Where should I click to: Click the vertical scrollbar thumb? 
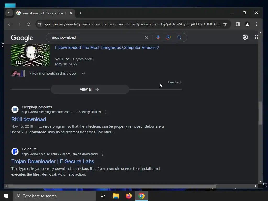point(260,113)
